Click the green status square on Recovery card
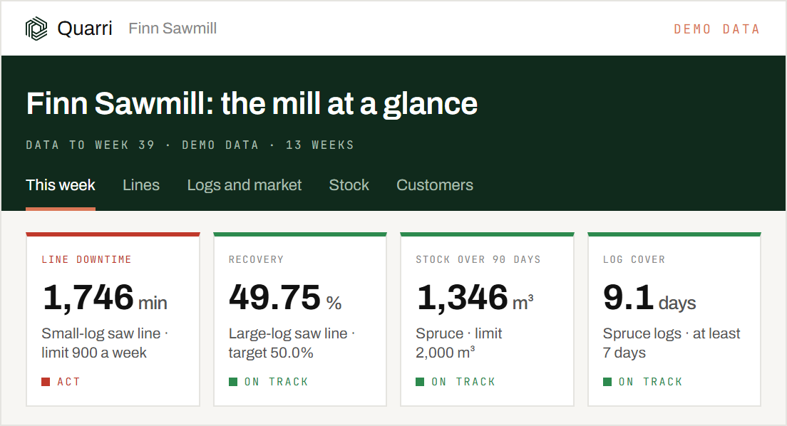The image size is (787, 426). point(233,382)
